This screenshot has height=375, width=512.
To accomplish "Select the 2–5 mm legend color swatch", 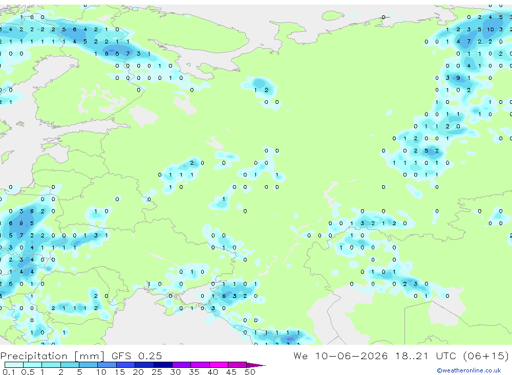I will (x=70, y=365).
